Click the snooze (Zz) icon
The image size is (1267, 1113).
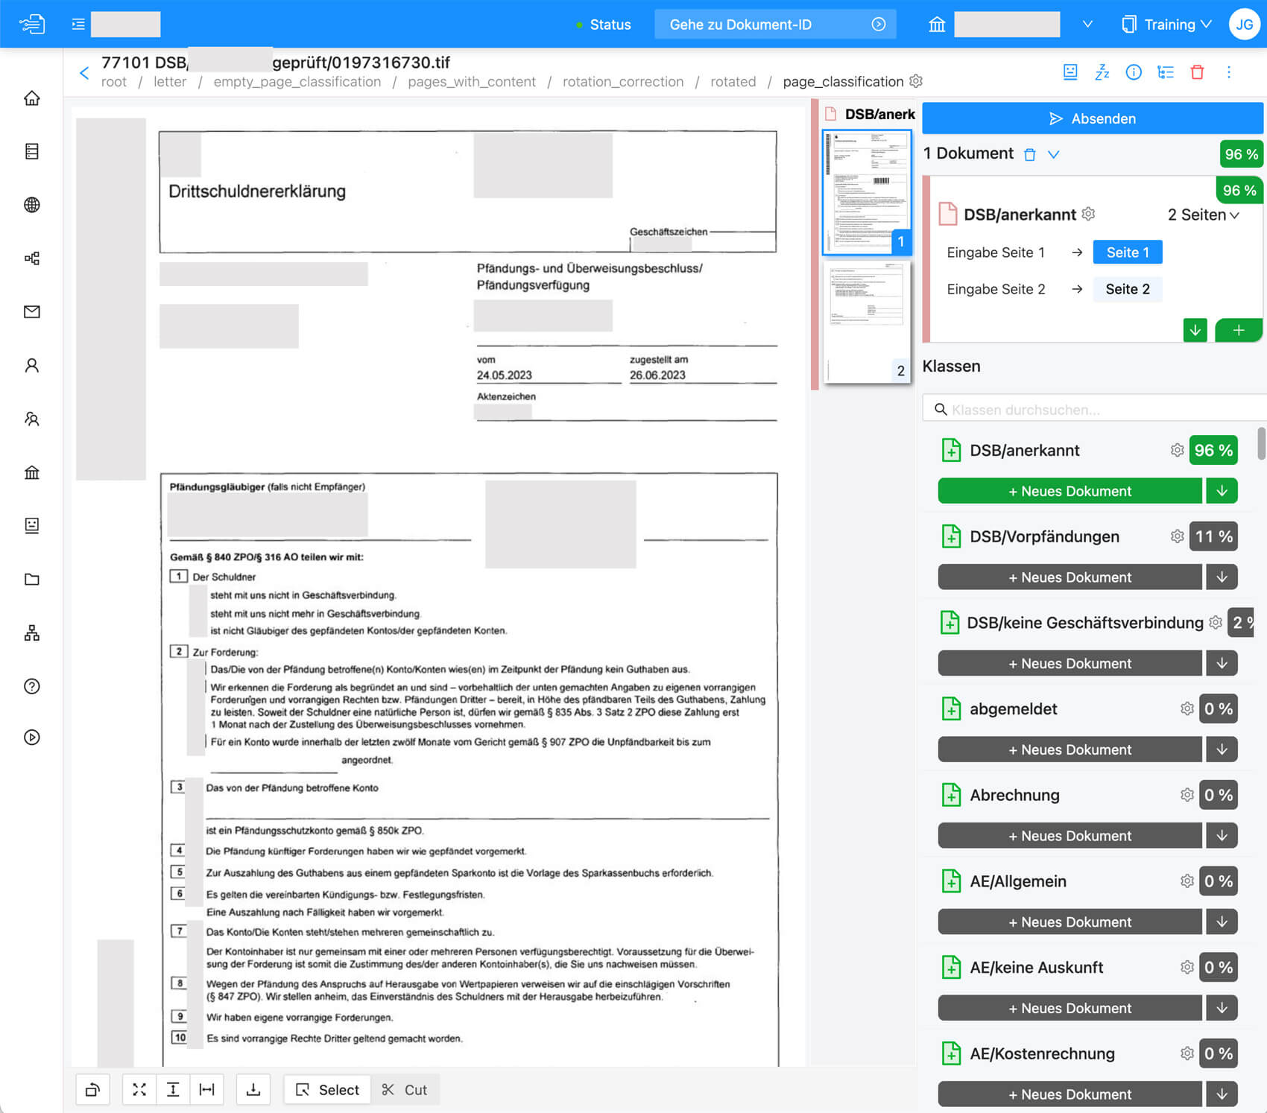(1102, 72)
